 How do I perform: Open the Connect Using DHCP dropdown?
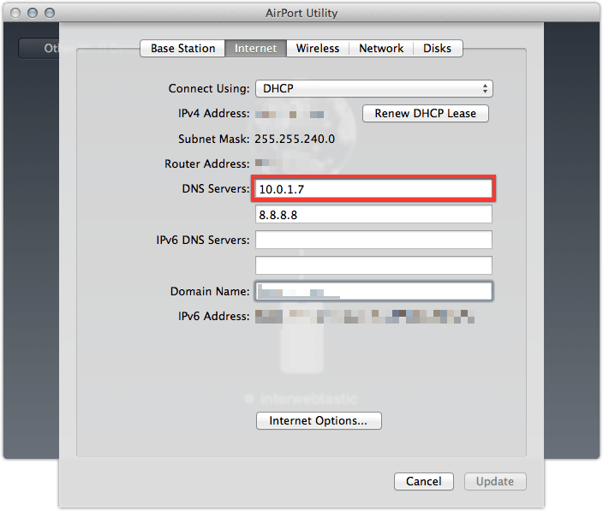[373, 89]
